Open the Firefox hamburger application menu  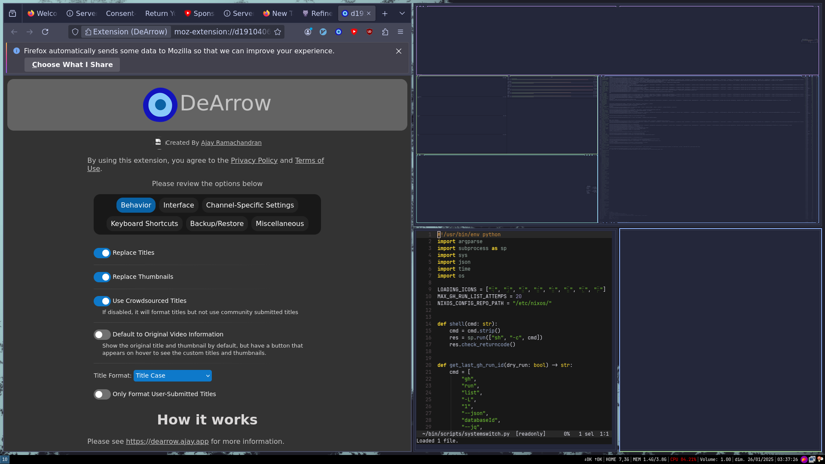(400, 32)
